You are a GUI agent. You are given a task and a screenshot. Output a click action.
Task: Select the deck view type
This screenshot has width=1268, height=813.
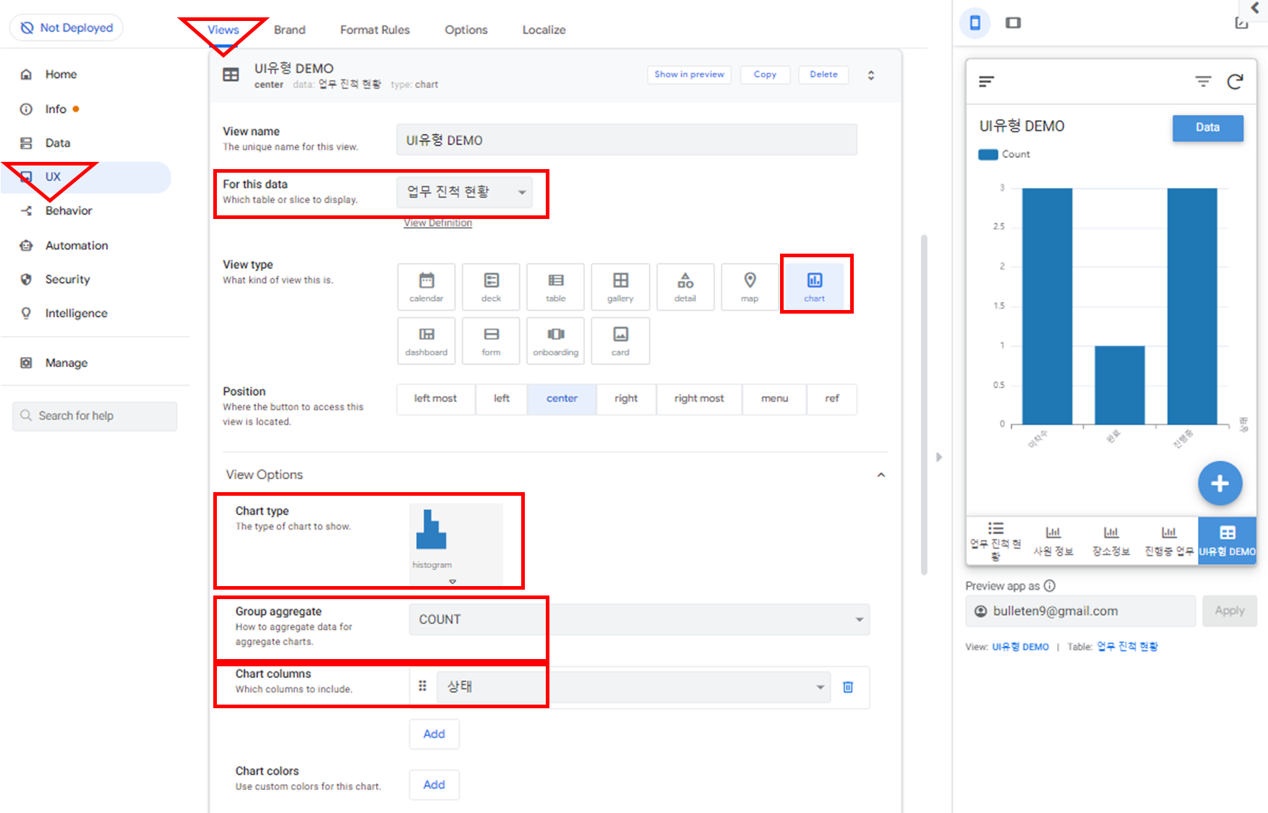491,287
